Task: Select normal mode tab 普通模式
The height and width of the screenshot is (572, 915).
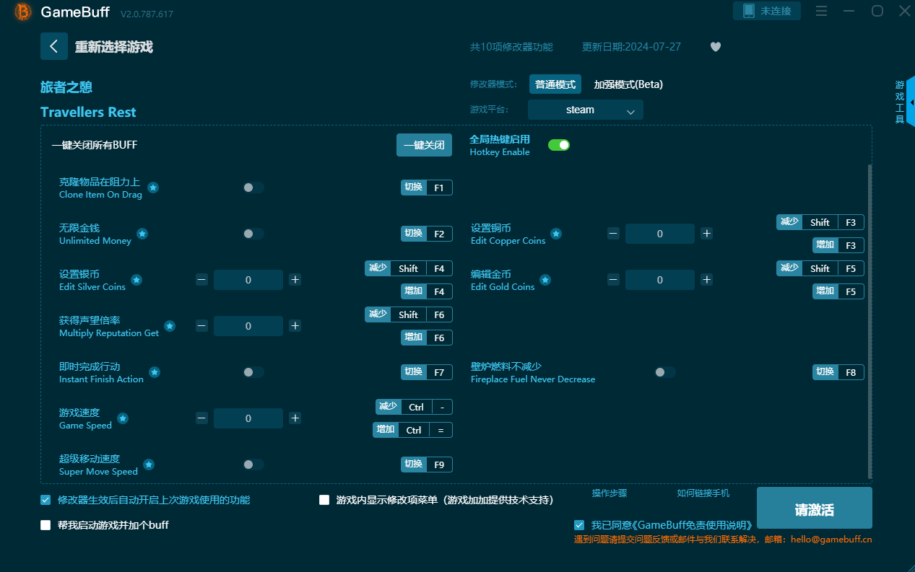Action: (555, 84)
